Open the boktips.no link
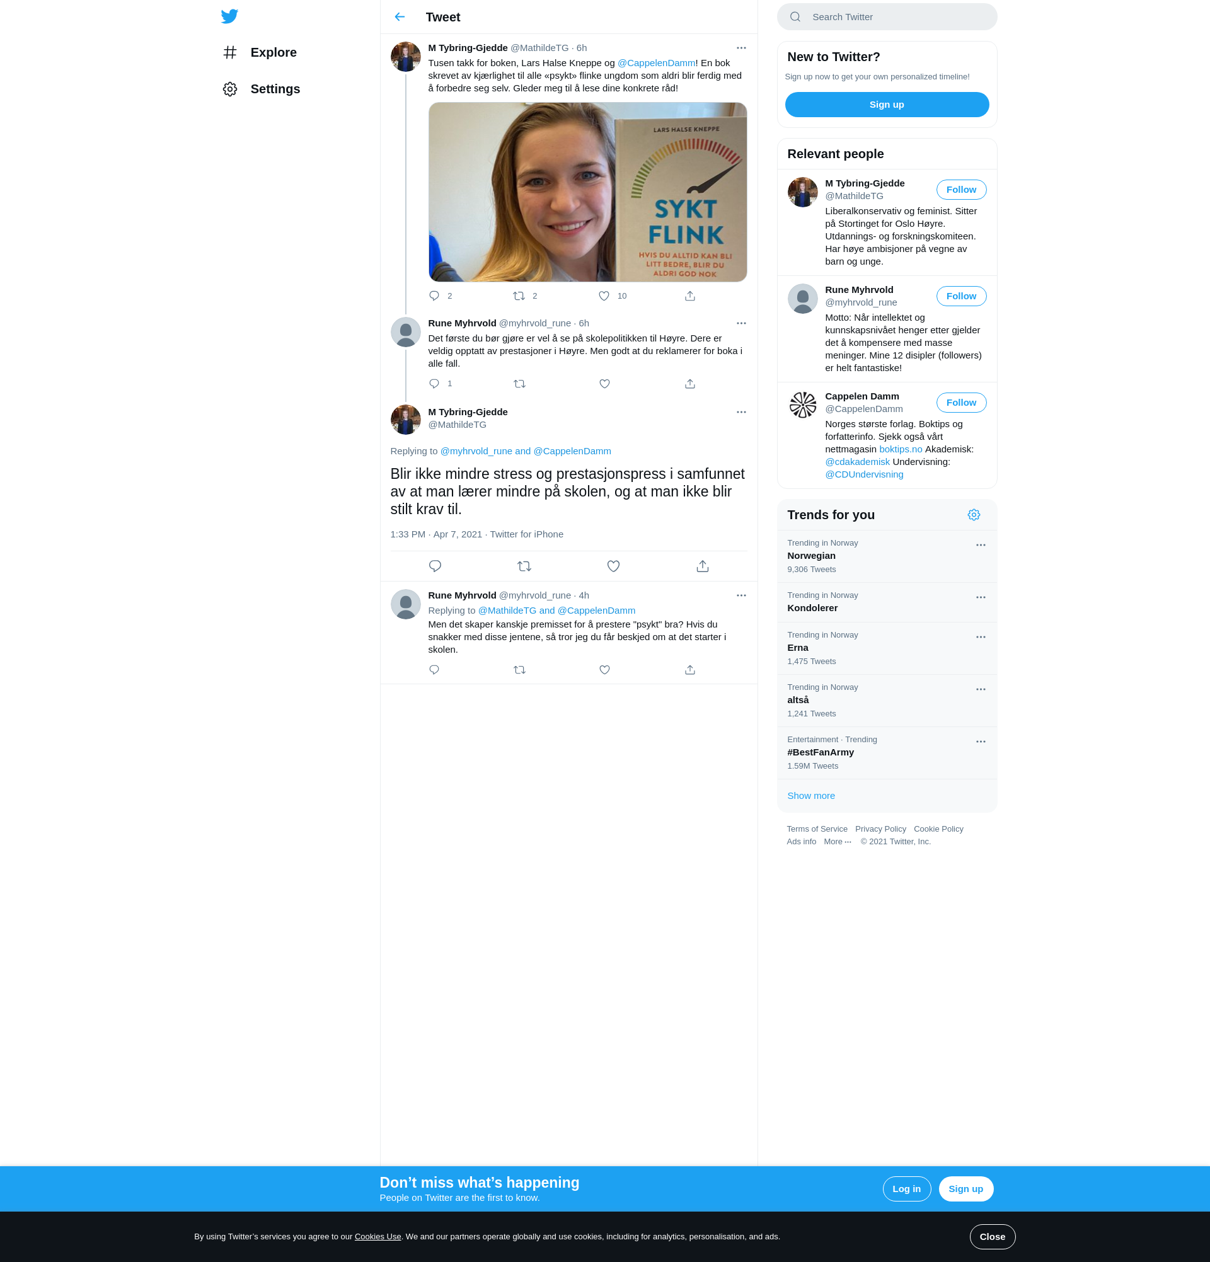 [x=901, y=449]
